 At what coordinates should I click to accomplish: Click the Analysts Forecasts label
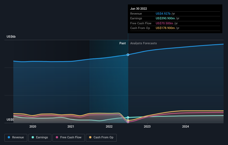coord(144,43)
